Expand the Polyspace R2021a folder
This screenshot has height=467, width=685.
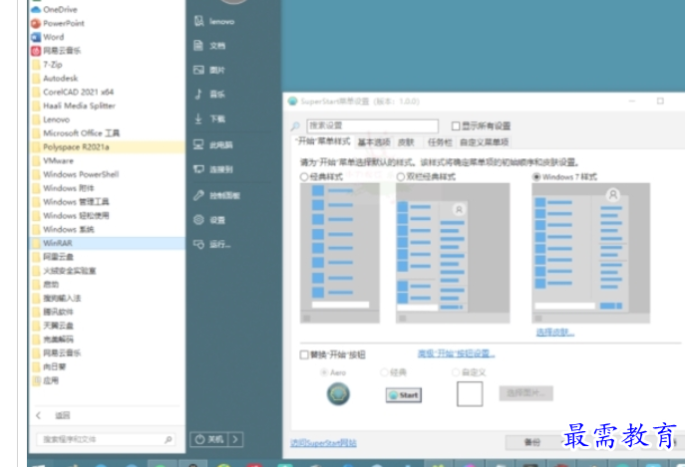[108, 147]
